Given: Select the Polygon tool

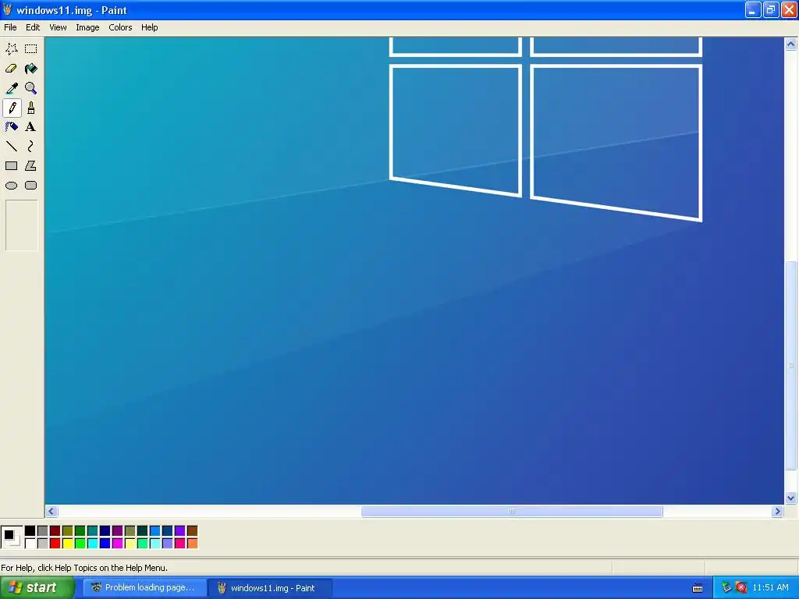Looking at the screenshot, I should tap(30, 166).
